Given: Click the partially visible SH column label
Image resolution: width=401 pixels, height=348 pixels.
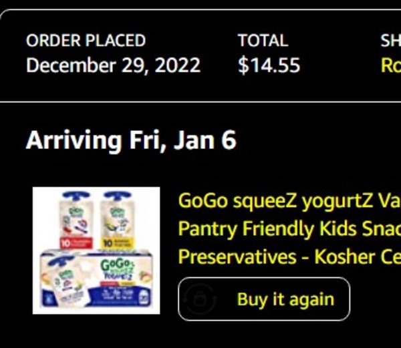Looking at the screenshot, I should click(x=391, y=41).
